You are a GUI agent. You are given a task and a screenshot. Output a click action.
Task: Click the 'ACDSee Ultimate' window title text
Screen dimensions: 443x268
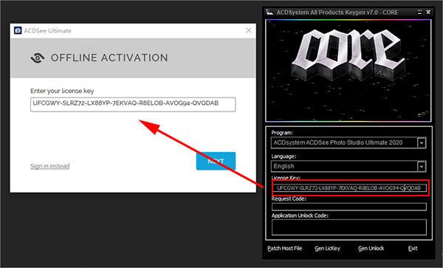pyautogui.click(x=47, y=31)
